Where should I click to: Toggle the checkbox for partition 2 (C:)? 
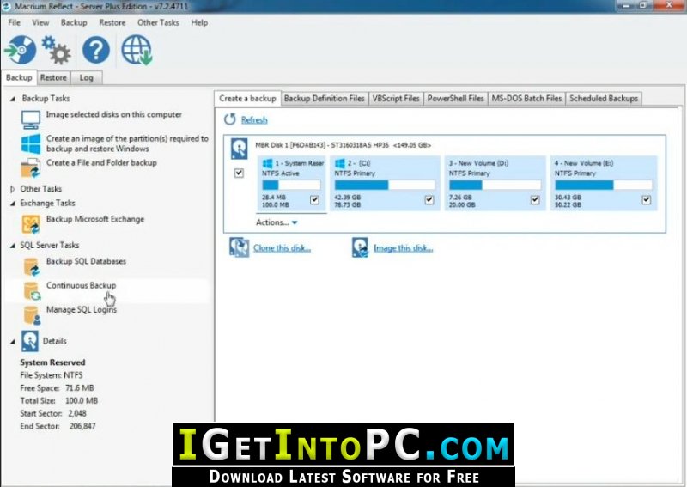click(429, 200)
